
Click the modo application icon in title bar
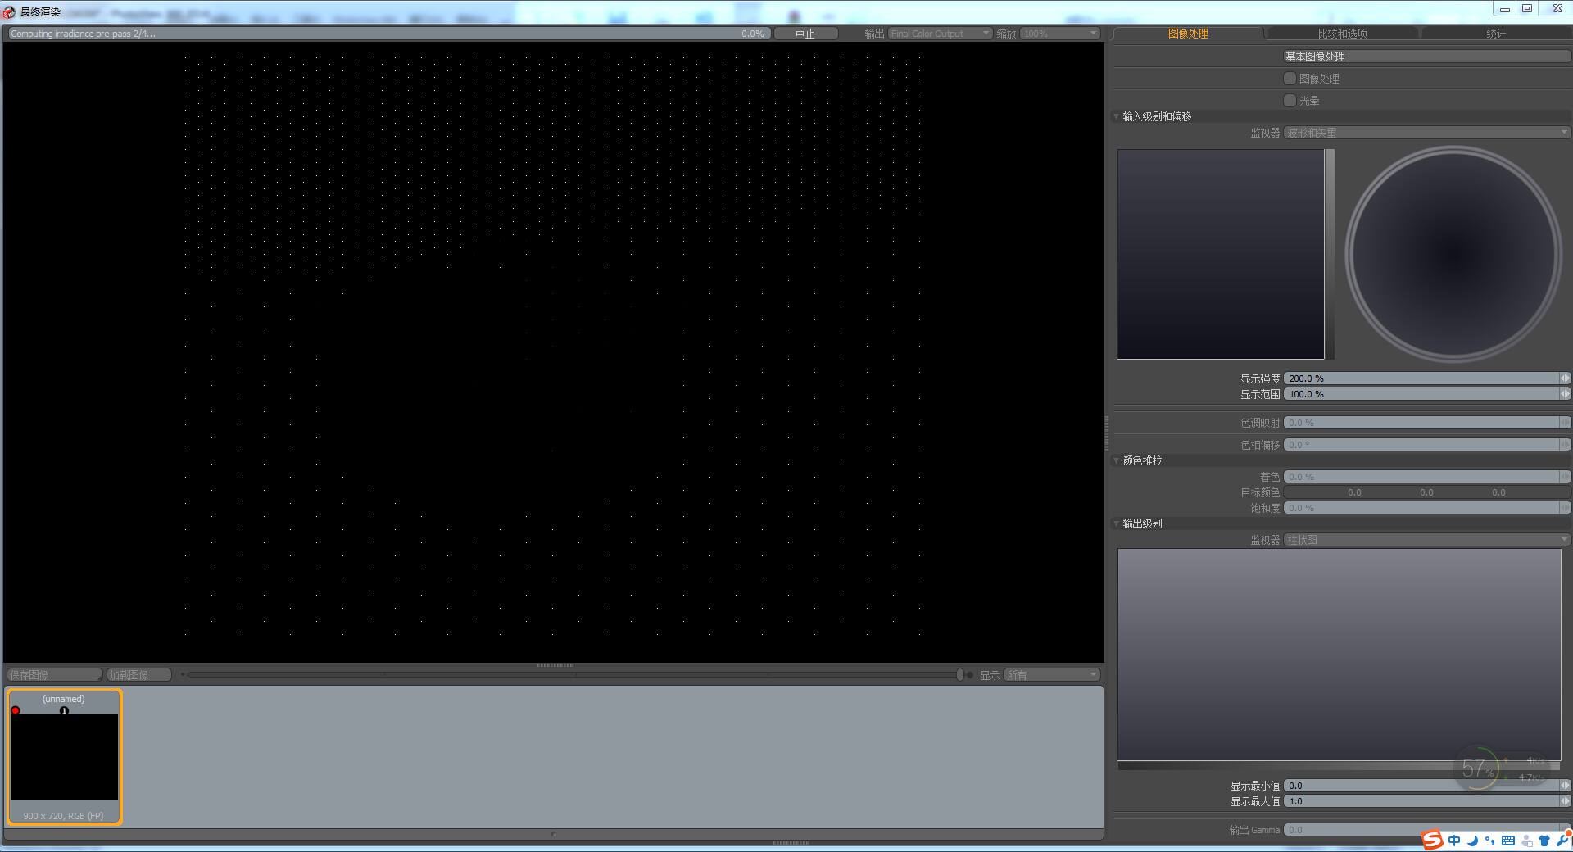[9, 11]
